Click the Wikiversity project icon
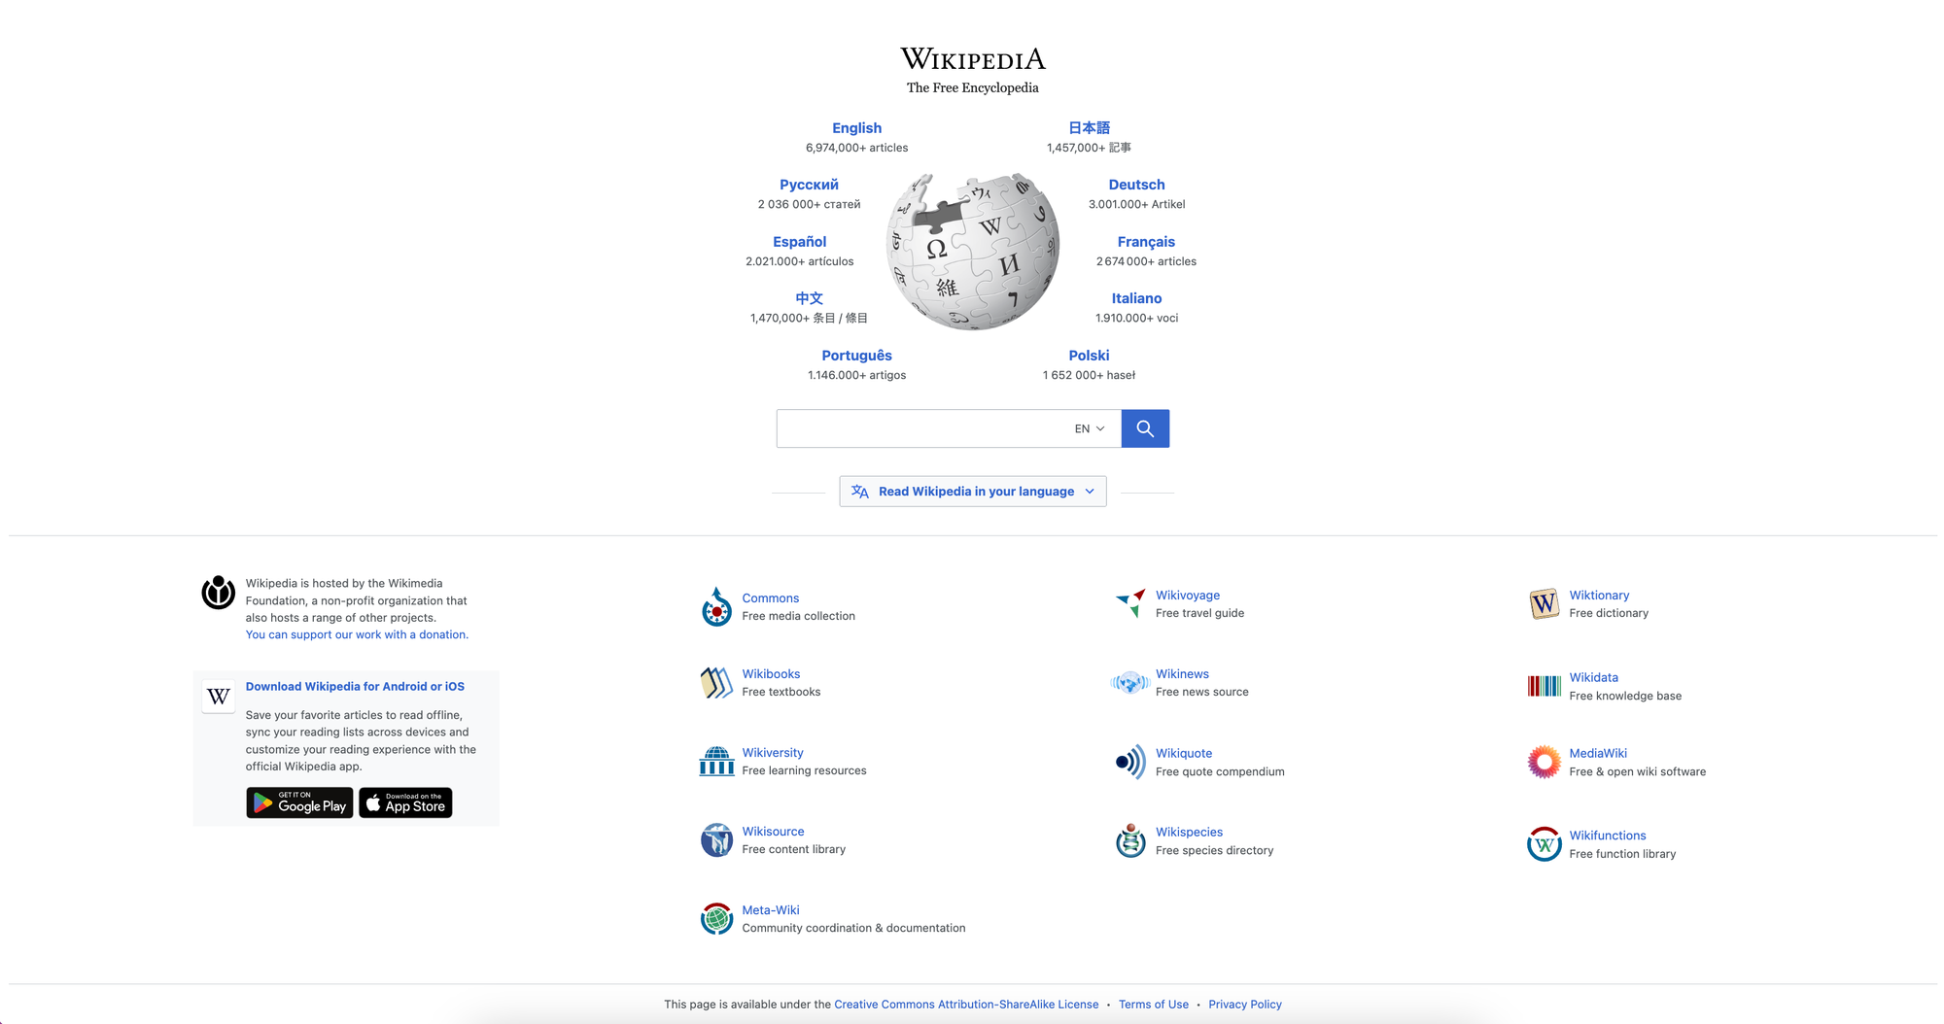Screen dimensions: 1944x1024 (716, 761)
